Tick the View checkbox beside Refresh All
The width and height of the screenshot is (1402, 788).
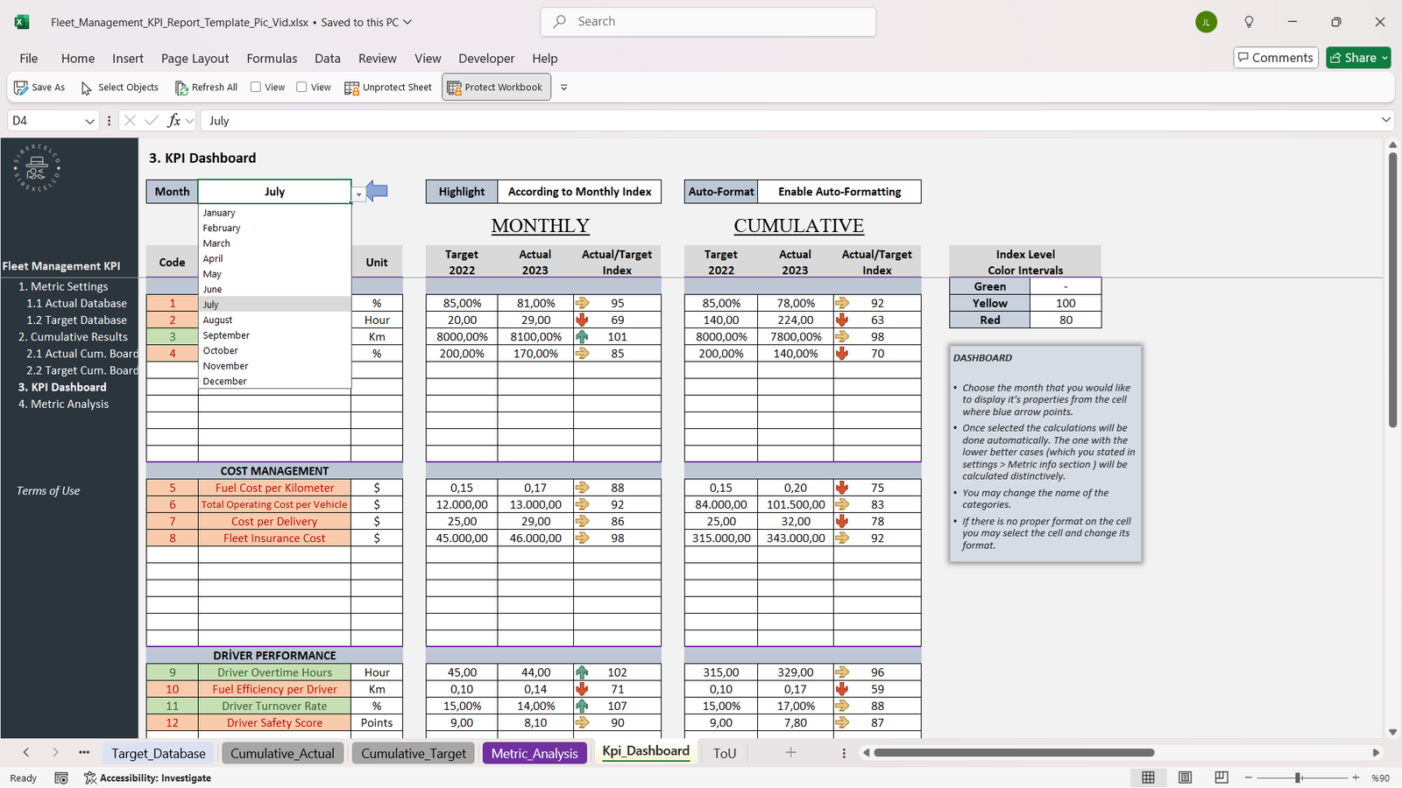pos(256,87)
